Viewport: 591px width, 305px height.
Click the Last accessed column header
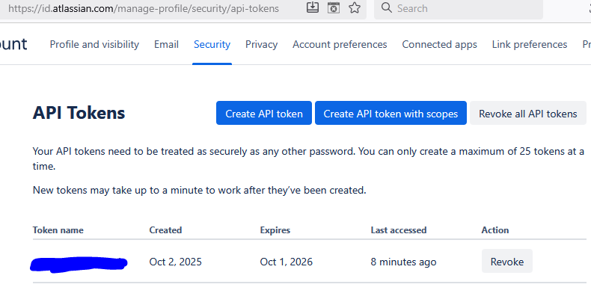point(398,230)
